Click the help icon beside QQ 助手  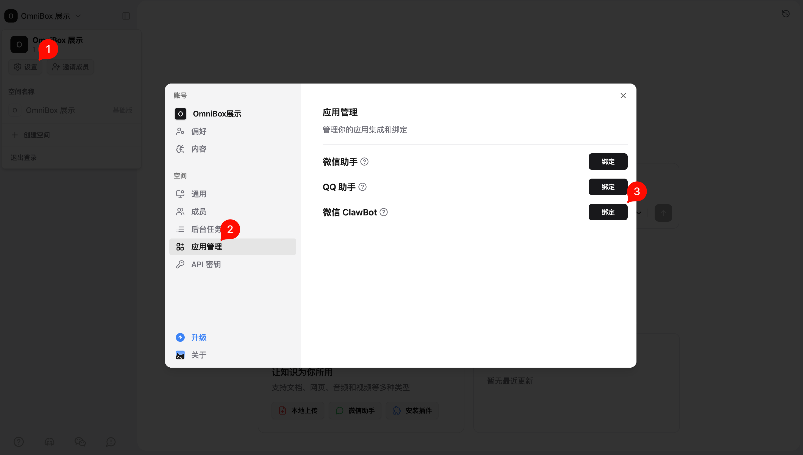[x=362, y=187]
